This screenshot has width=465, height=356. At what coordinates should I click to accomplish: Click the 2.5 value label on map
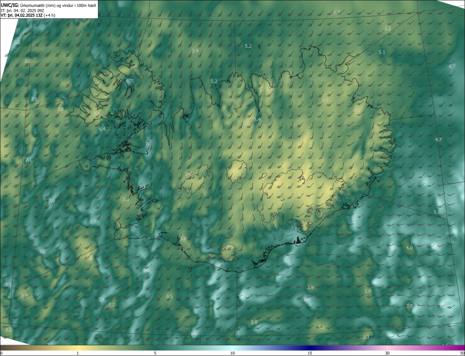click(x=325, y=101)
